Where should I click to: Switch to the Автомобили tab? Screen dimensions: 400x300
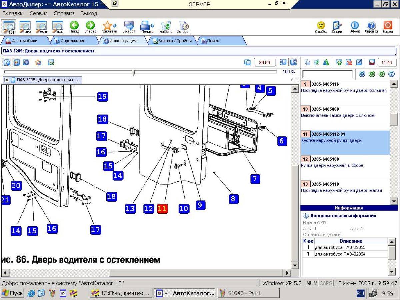click(x=24, y=41)
